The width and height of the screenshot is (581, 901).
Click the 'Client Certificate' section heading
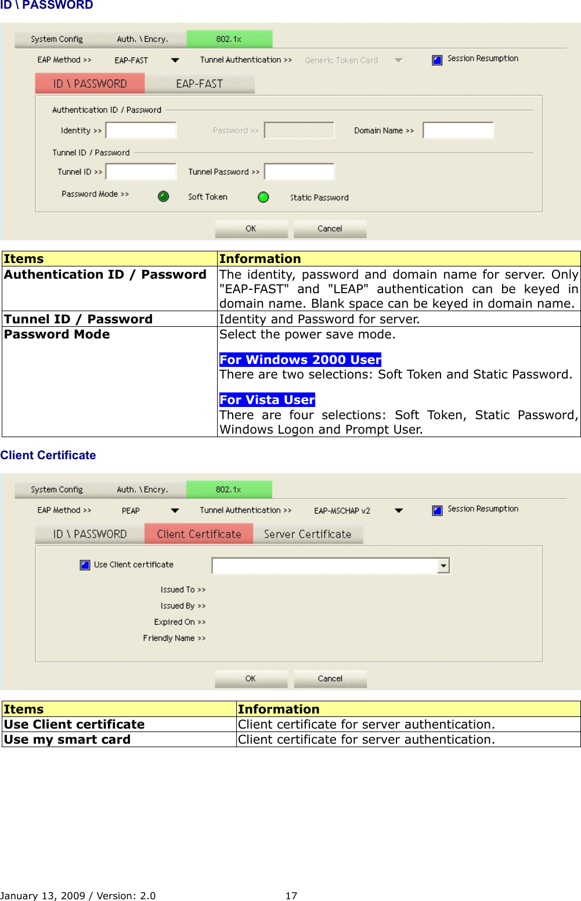click(48, 455)
